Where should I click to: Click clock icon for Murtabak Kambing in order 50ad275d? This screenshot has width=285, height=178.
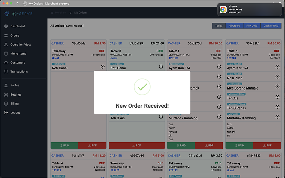click(219, 117)
